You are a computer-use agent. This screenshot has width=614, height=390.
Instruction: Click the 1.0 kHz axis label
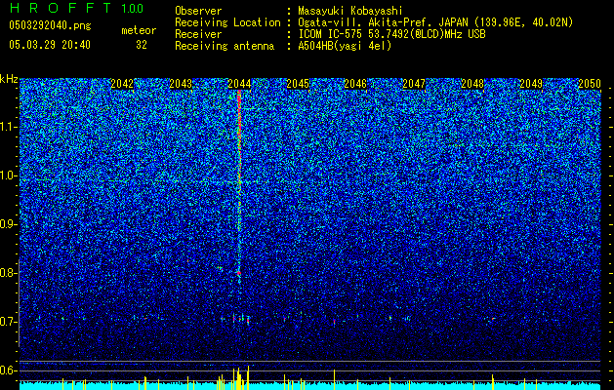[9, 175]
